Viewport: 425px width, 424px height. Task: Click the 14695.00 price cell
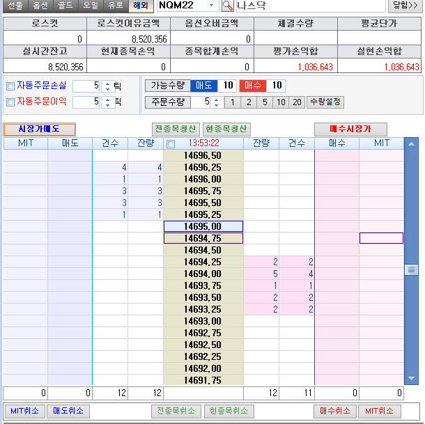(203, 226)
